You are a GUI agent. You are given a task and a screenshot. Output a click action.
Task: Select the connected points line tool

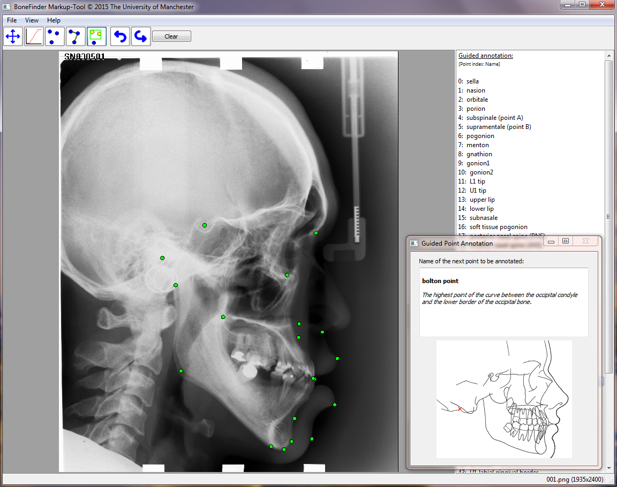[76, 36]
